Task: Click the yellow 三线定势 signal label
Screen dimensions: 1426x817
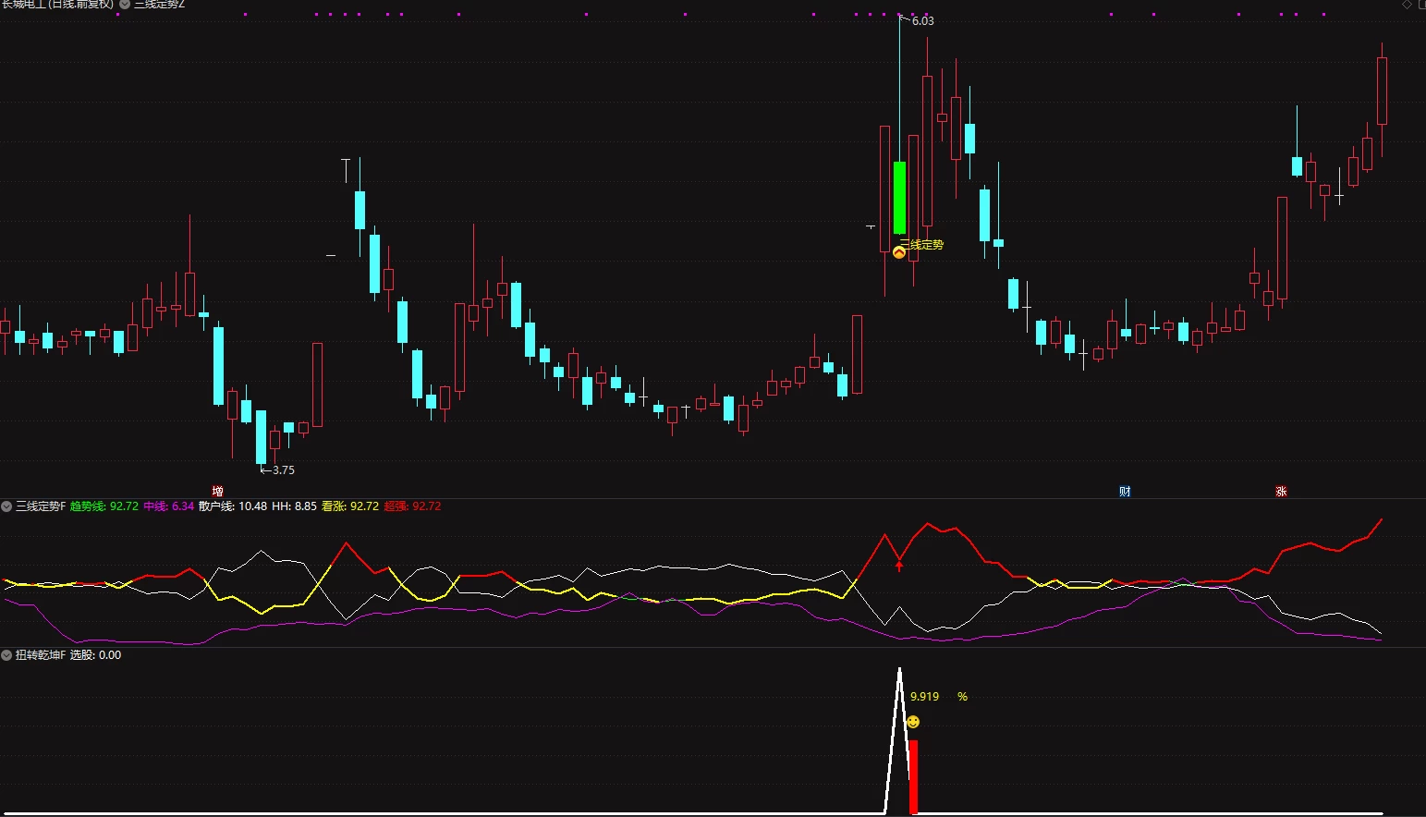Action: pos(922,245)
